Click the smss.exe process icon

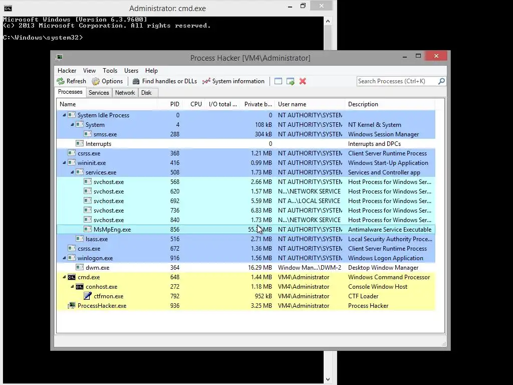coord(87,134)
